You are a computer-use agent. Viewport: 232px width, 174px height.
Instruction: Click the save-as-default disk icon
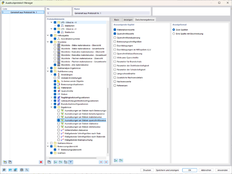(15, 170)
